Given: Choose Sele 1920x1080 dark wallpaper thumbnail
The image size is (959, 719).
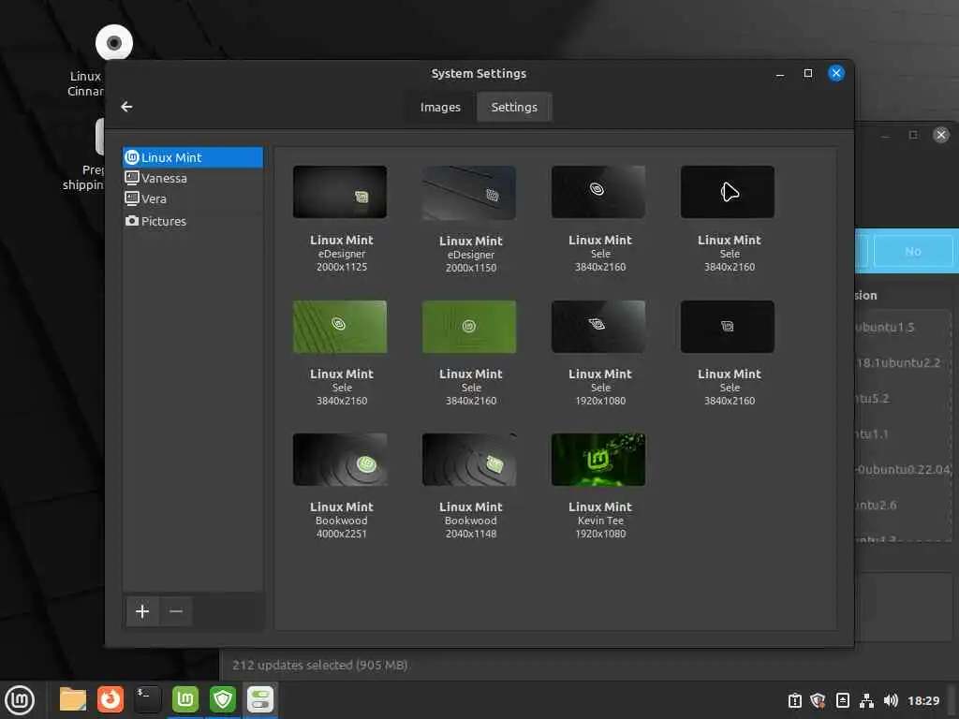Looking at the screenshot, I should (x=598, y=327).
